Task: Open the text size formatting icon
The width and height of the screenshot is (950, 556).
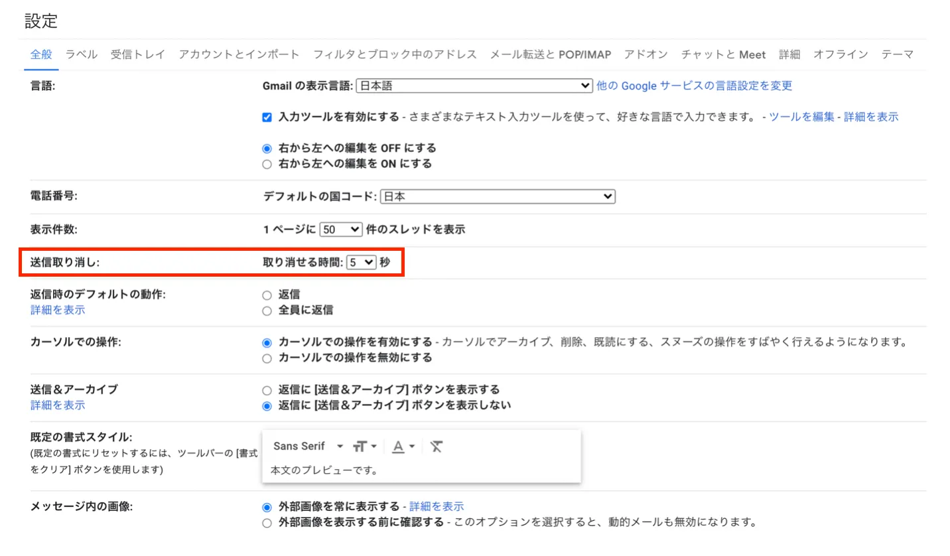Action: 364,447
